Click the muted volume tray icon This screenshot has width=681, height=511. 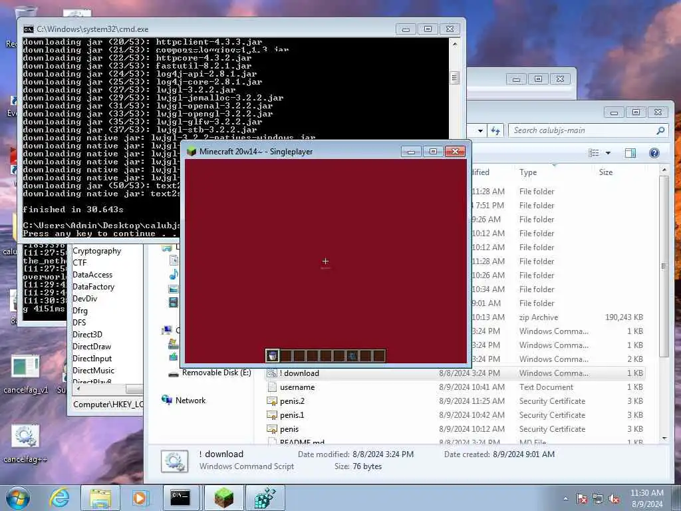click(x=614, y=499)
